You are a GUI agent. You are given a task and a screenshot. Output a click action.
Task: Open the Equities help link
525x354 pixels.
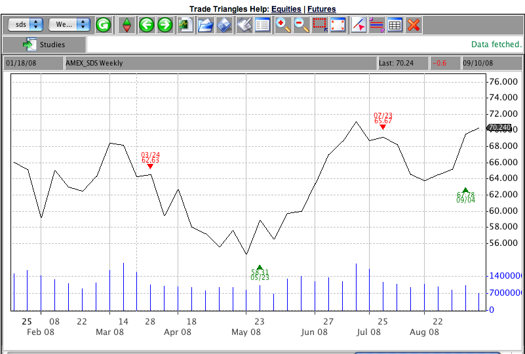click(286, 9)
